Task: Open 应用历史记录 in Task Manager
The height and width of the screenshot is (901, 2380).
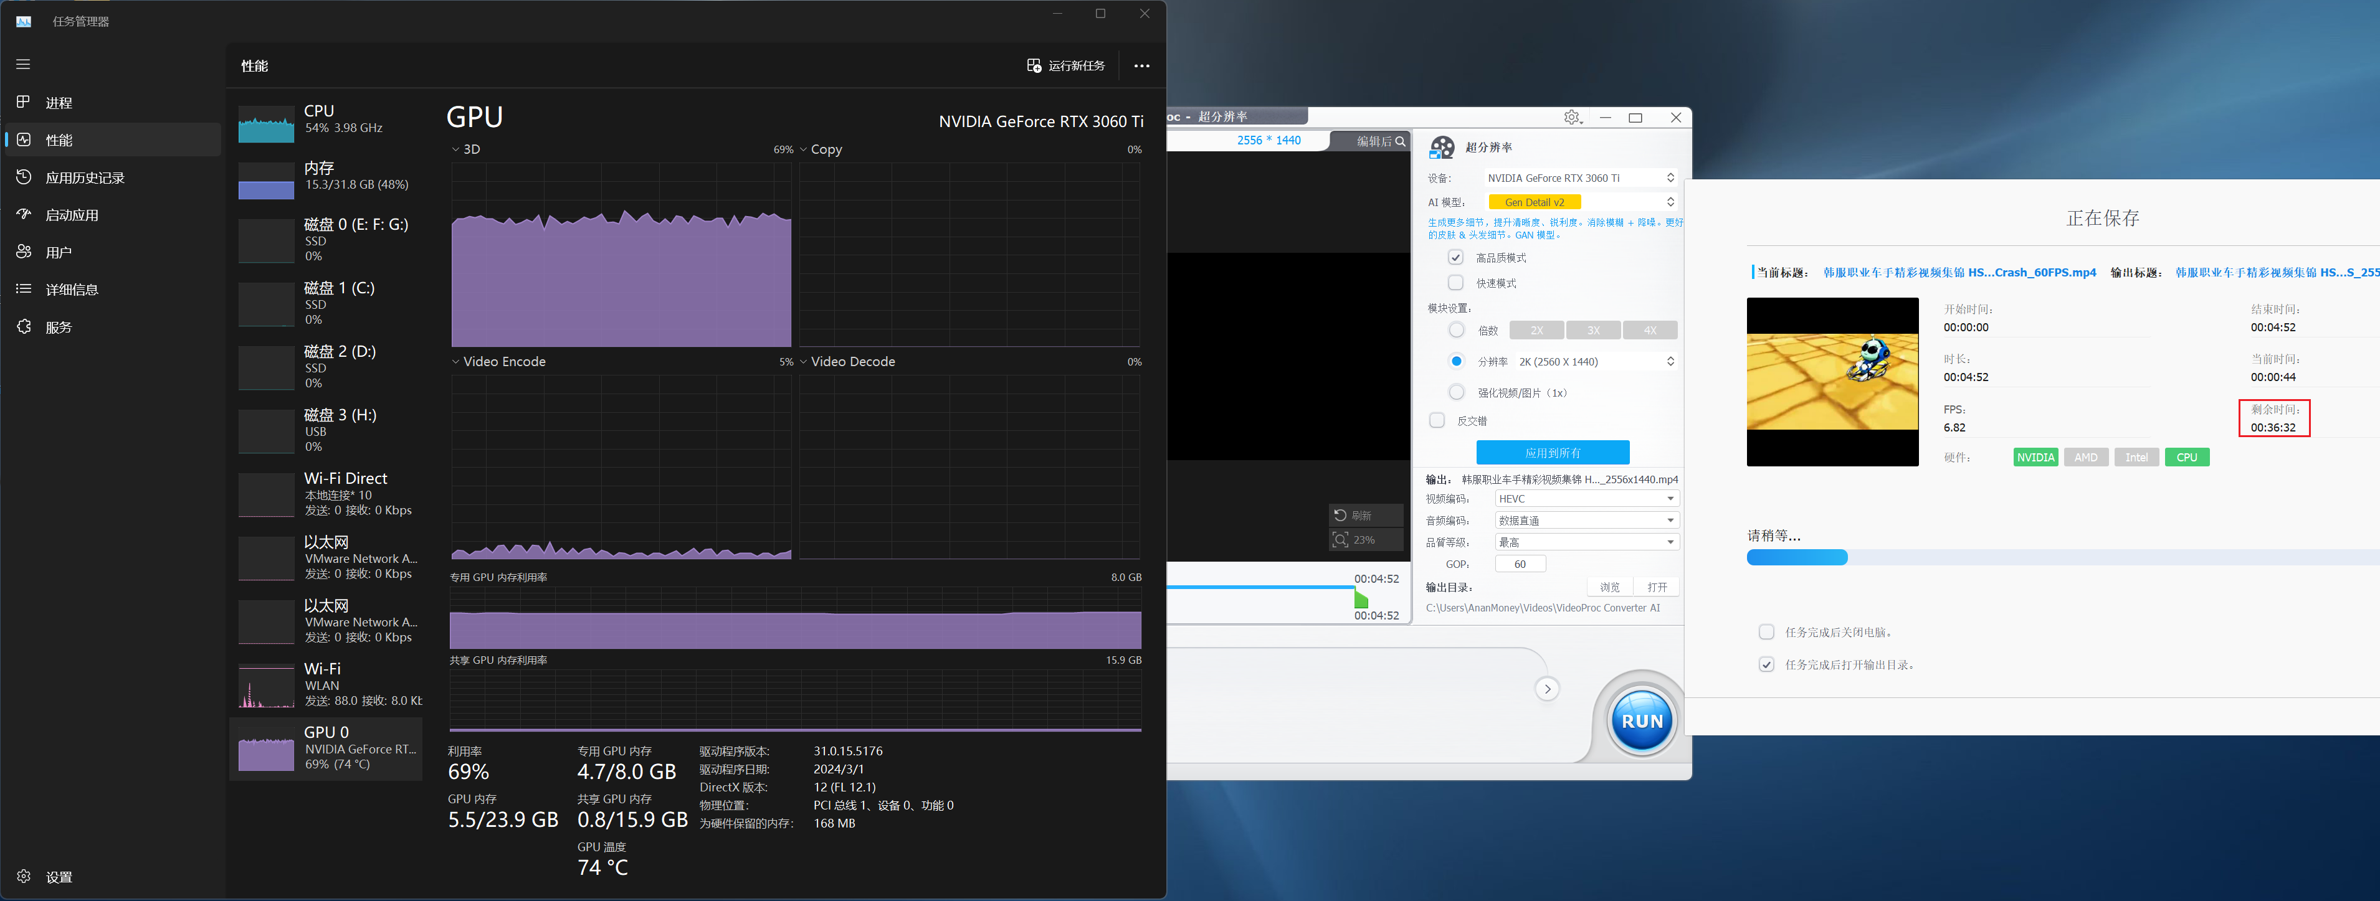Action: tap(113, 177)
